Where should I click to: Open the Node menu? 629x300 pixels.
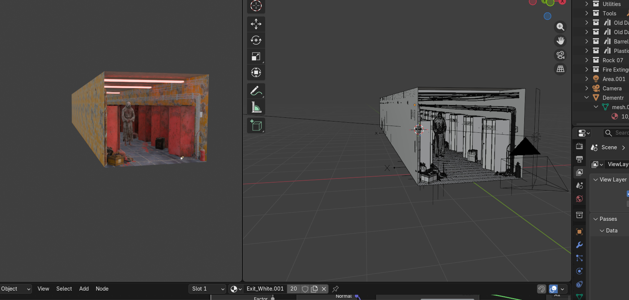point(102,289)
